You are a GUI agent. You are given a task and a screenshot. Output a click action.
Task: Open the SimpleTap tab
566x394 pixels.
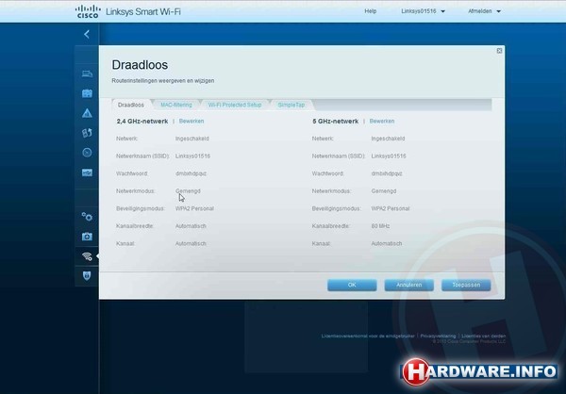[291, 105]
